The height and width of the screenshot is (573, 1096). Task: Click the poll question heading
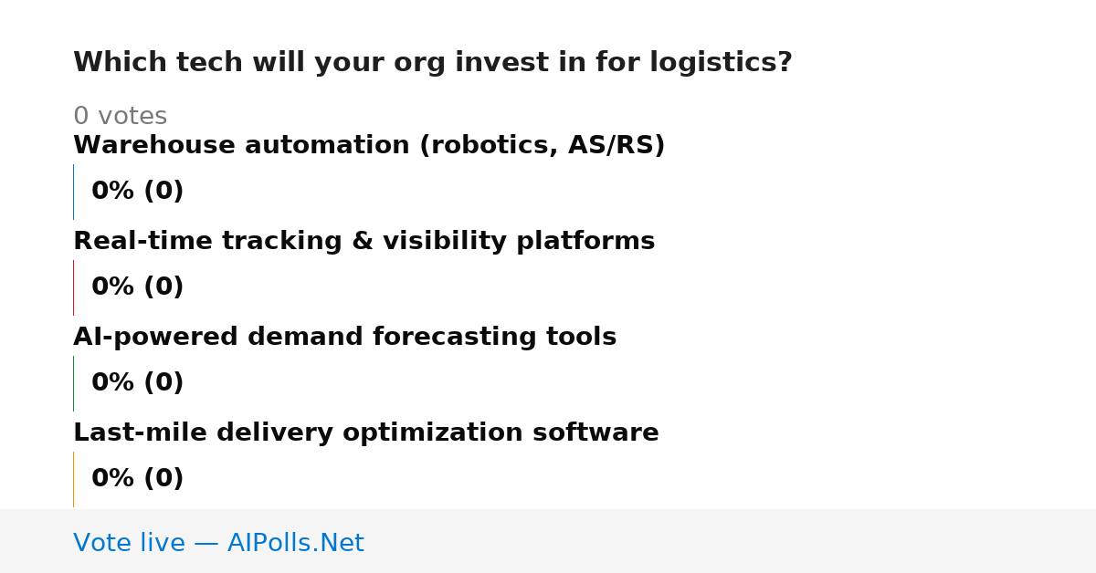432,63
